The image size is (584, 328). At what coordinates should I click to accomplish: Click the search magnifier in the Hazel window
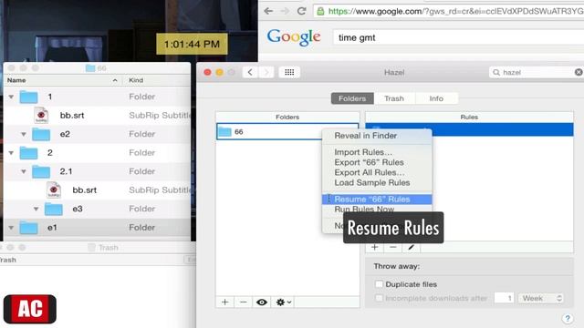pyautogui.click(x=496, y=72)
